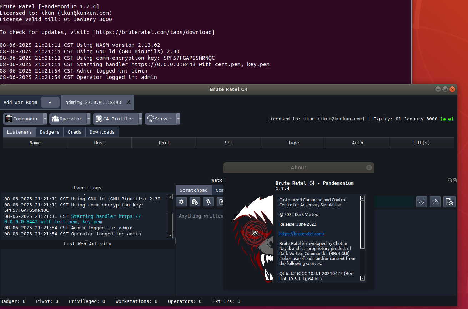
Task: Click the bruteratel.com/tabs/download URL in terminal
Action: point(154,32)
